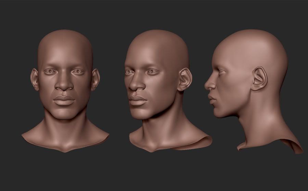
Task: Click the profile view head's ear
Action: tap(258, 78)
